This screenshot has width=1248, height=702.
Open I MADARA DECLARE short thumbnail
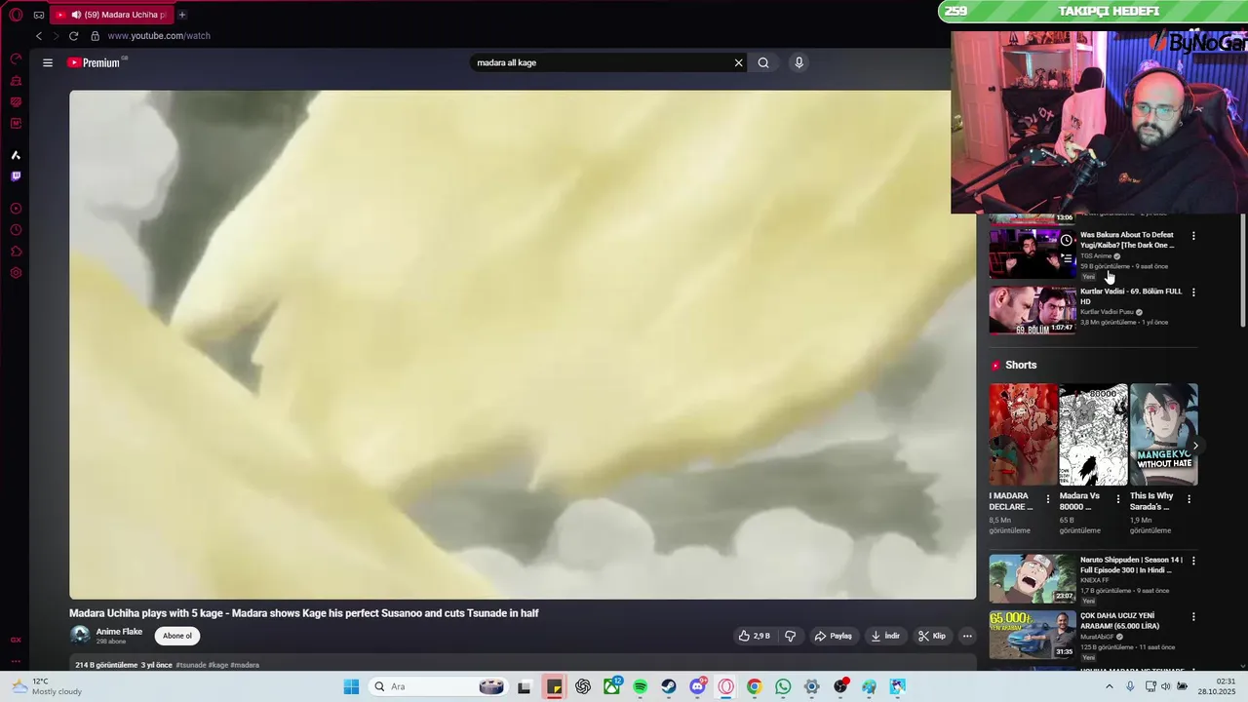point(1024,434)
